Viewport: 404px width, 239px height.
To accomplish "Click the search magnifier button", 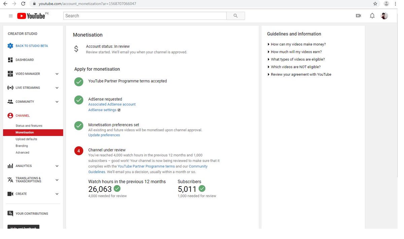I will [x=235, y=16].
